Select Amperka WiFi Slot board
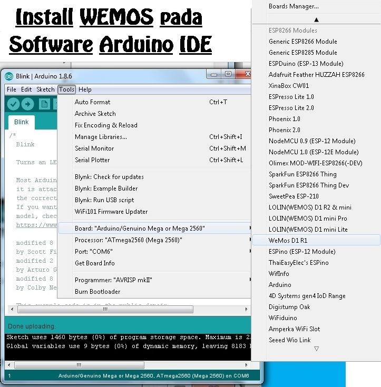The image size is (381, 387). coord(316,329)
